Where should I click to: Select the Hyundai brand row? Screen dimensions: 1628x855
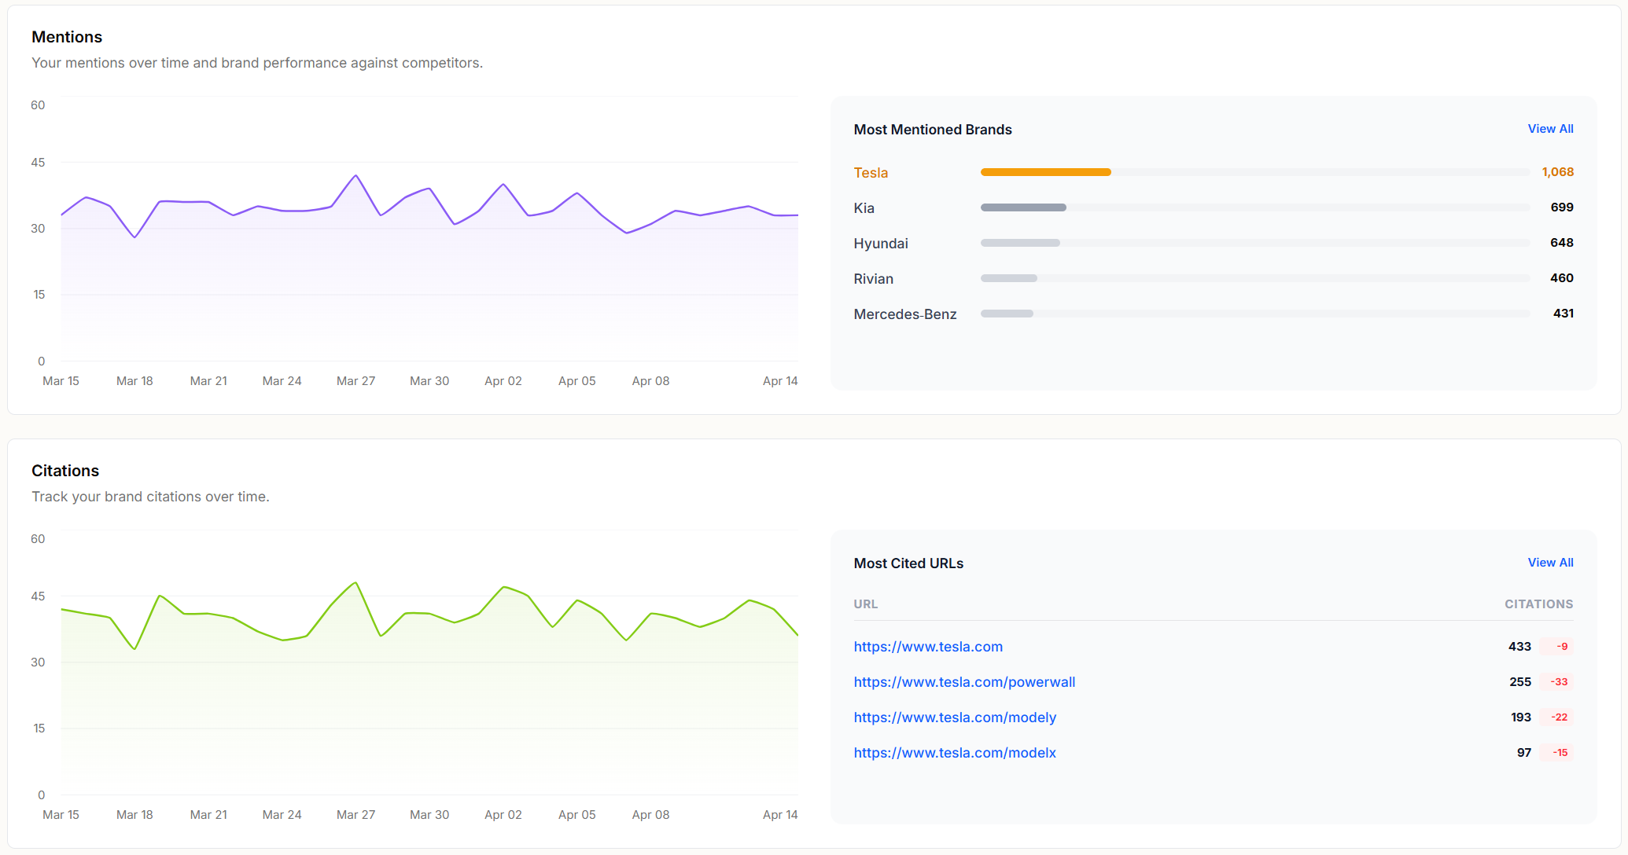tap(880, 244)
